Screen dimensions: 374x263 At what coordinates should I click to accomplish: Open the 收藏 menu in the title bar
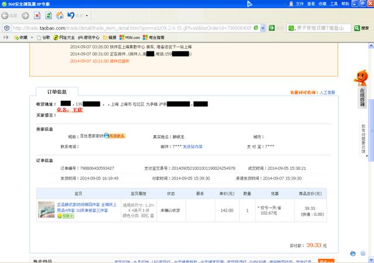coord(323,4)
